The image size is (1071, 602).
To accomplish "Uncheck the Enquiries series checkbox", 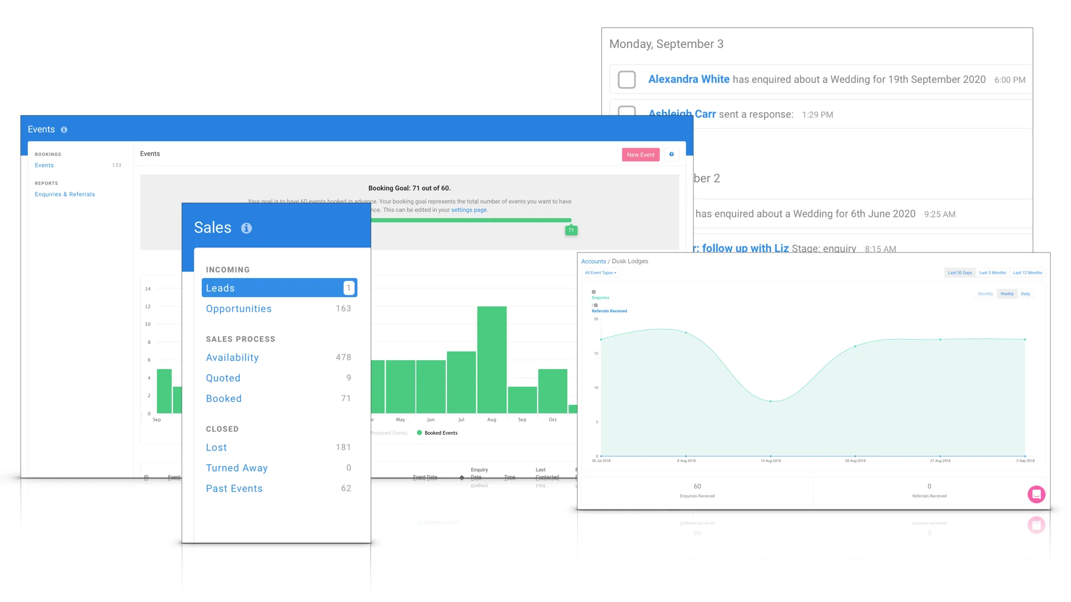I will [594, 292].
